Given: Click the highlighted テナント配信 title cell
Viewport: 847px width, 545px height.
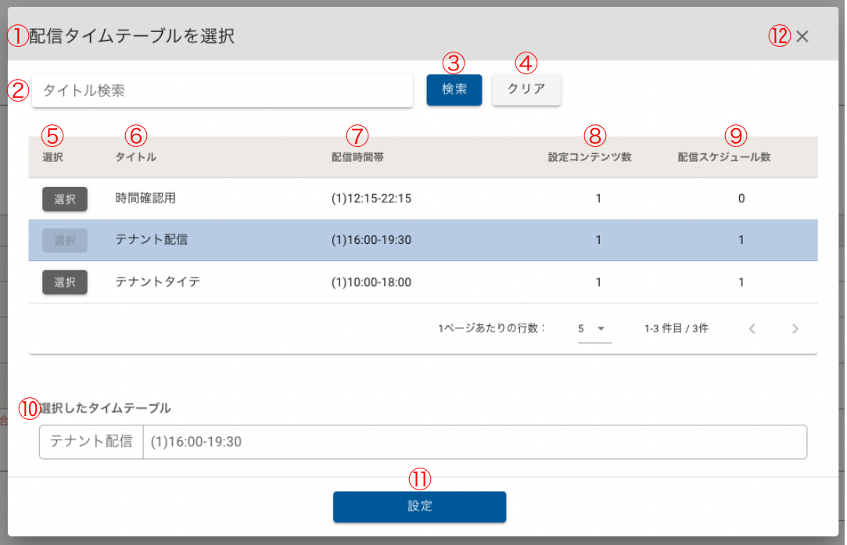Looking at the screenshot, I should pyautogui.click(x=152, y=240).
